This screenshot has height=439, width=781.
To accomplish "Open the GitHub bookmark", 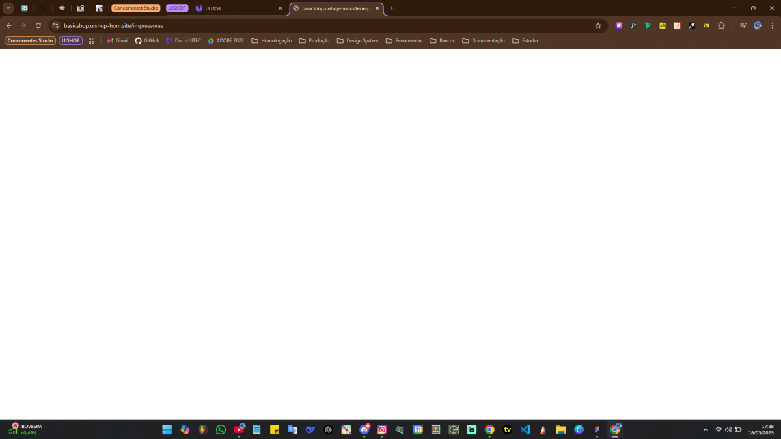I will pos(147,40).
